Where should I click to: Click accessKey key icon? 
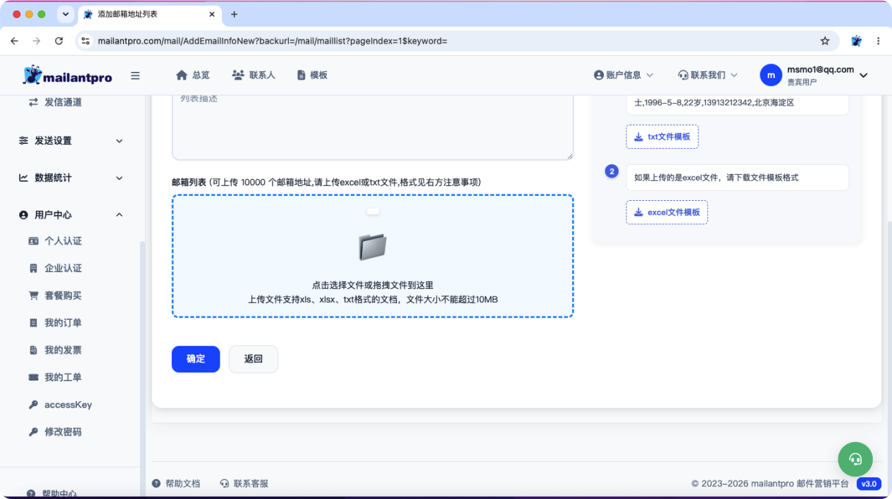point(33,405)
